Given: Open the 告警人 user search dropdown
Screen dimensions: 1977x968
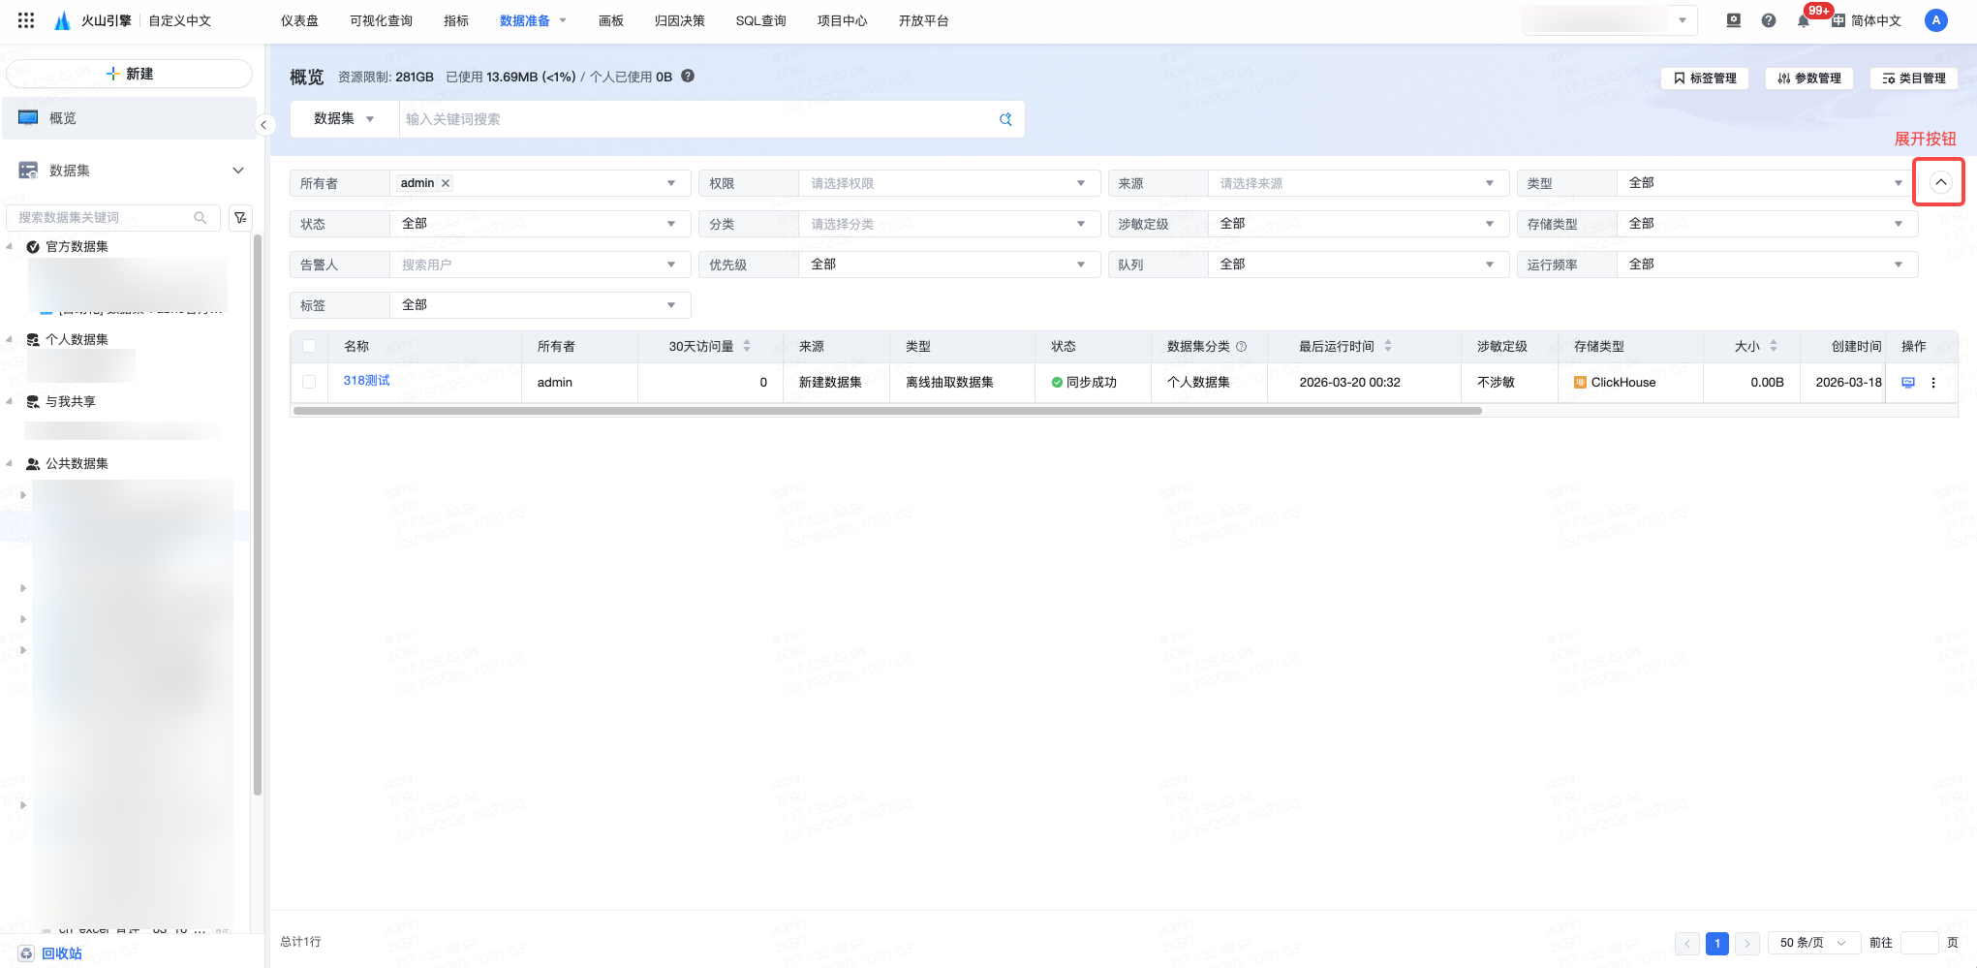Looking at the screenshot, I should [540, 265].
